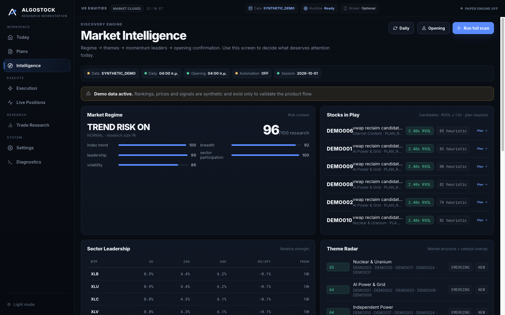The image size is (505, 315).
Task: Click the NEW tag for AI Power & Grid
Action: 481,290
